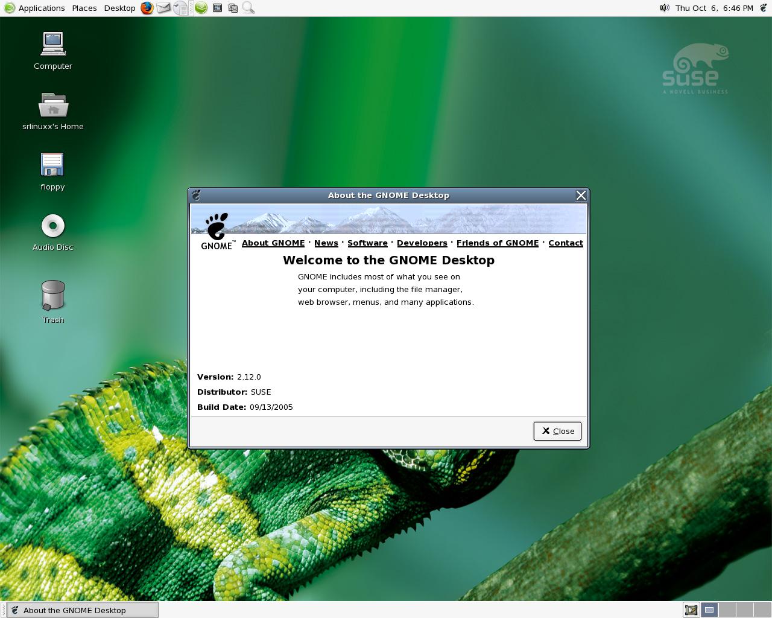Open the Applications menu
The width and height of the screenshot is (772, 618).
(x=42, y=8)
